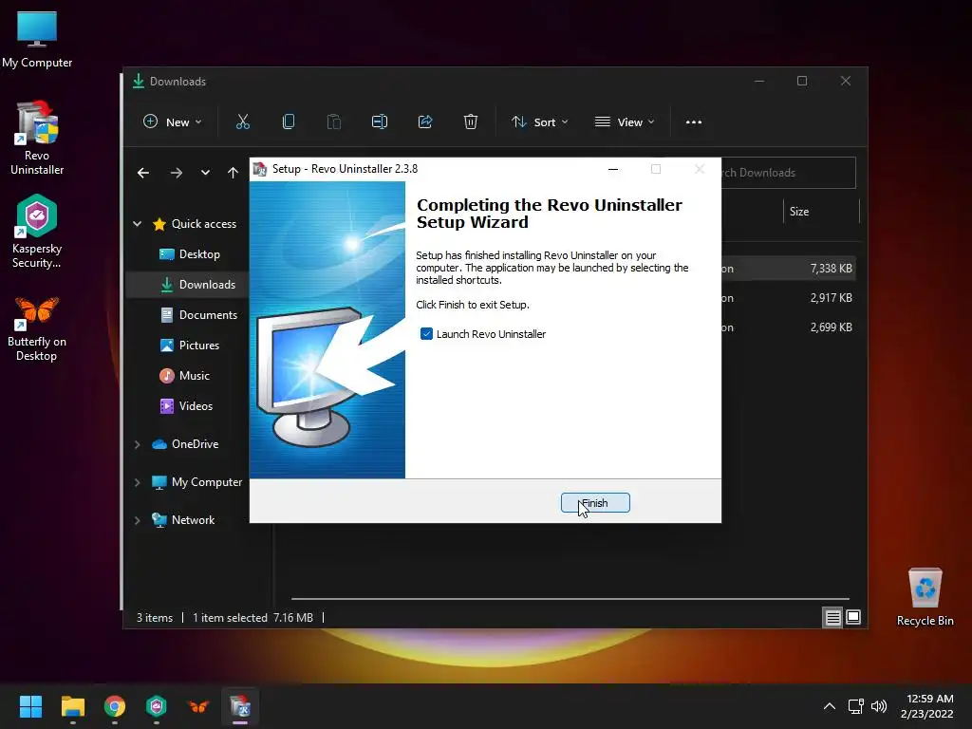This screenshot has width=972, height=729.
Task: Expand the My Computer tree node
Action: [x=138, y=482]
